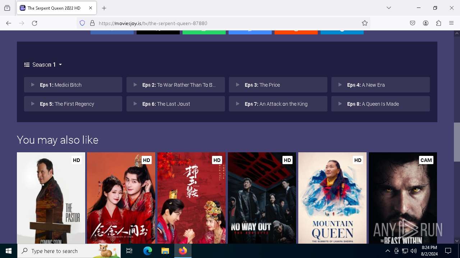This screenshot has width=460, height=258.
Task: Click the taskbar search box
Action: (x=69, y=251)
